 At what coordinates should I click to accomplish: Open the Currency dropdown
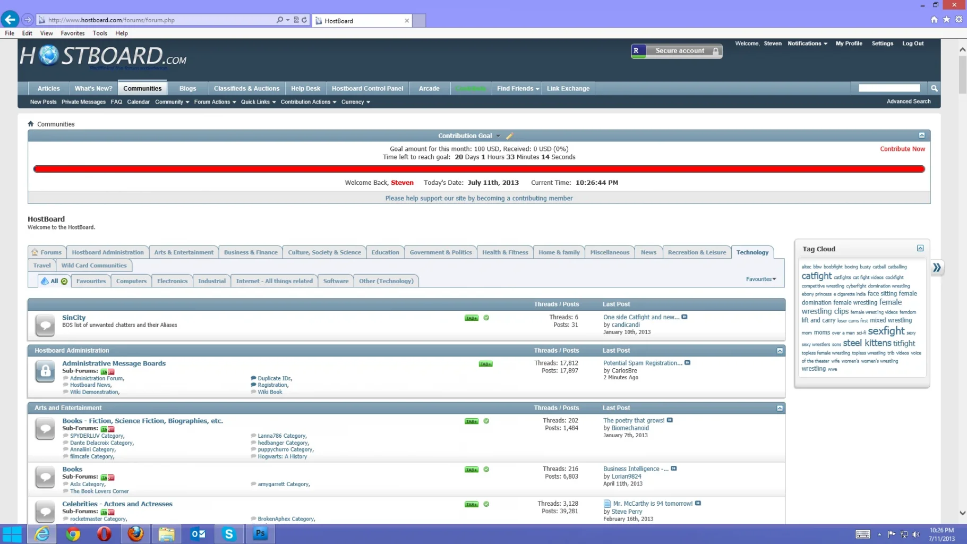click(x=356, y=102)
